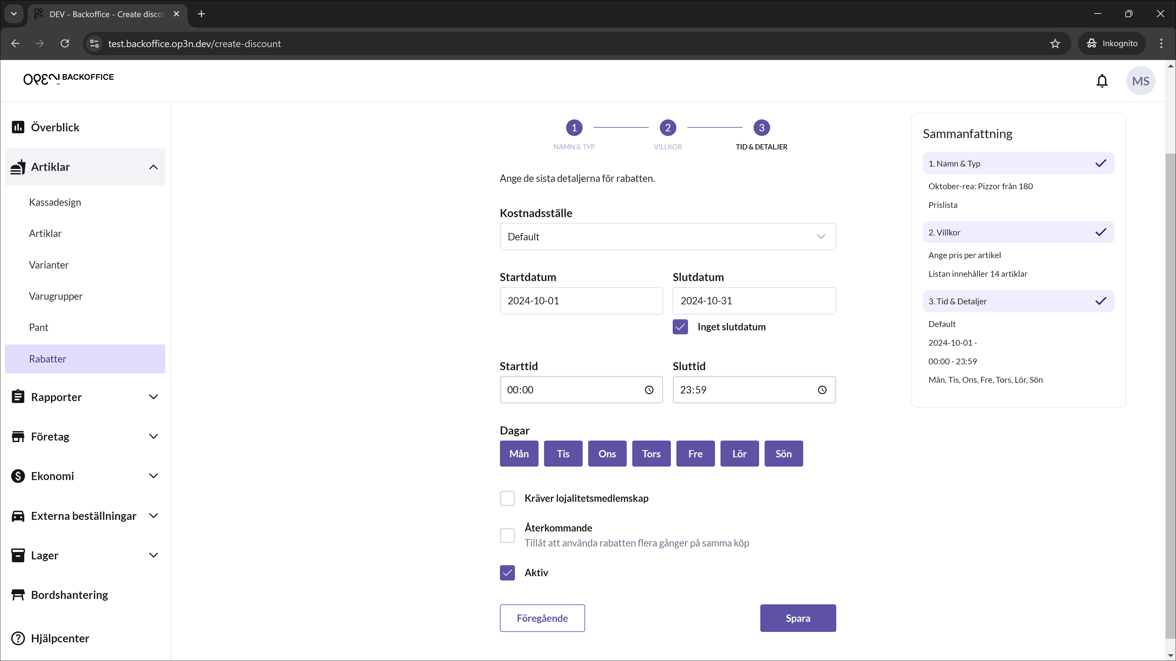
Task: Open the site information icon
Action: coord(94,43)
